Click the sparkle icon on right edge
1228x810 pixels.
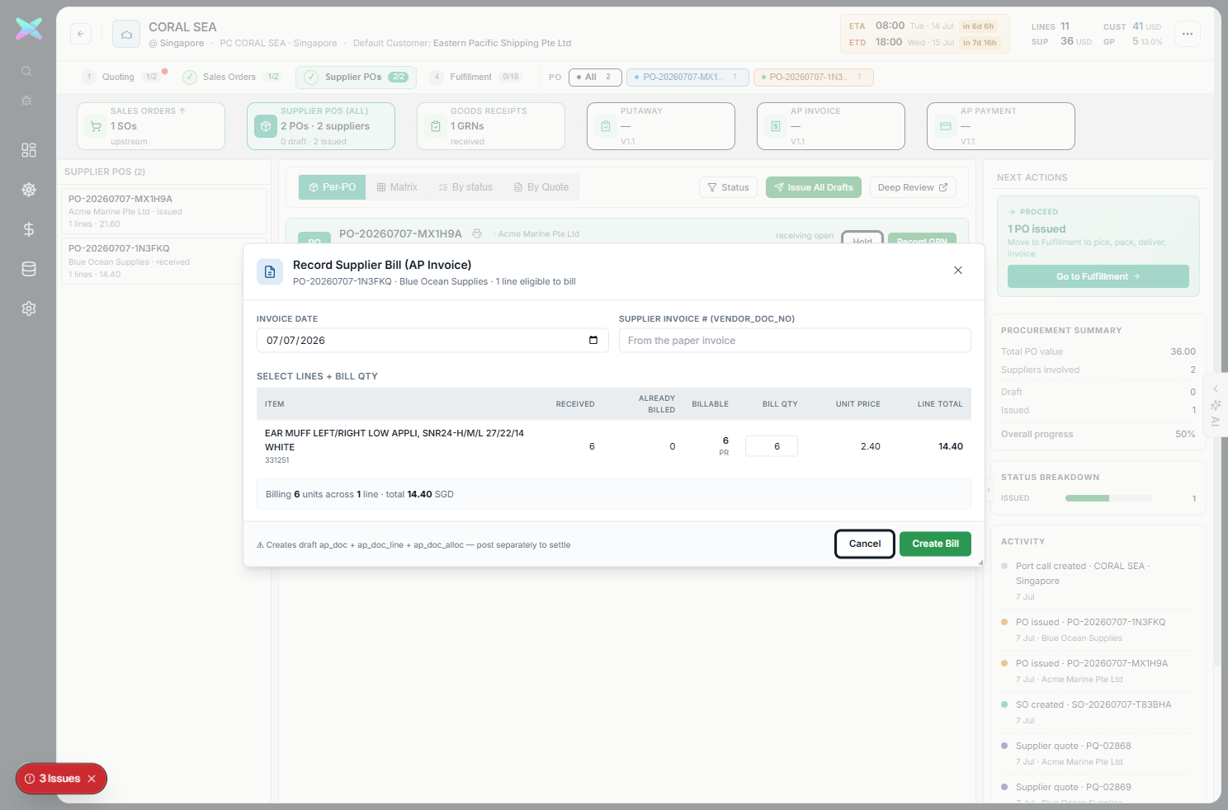(1216, 405)
